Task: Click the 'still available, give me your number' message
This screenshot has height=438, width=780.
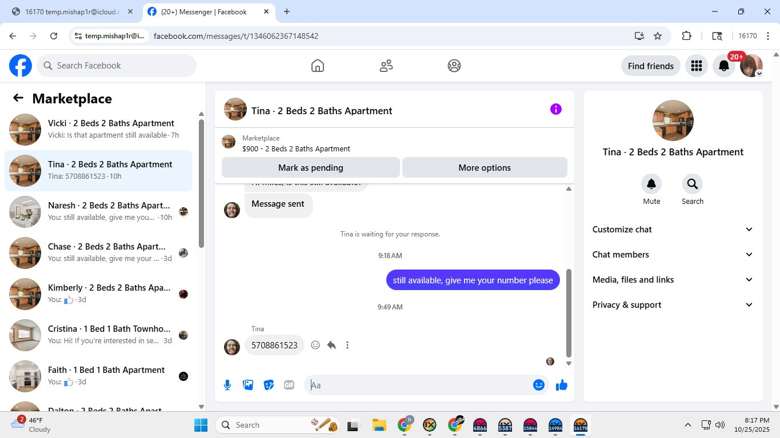Action: (473, 280)
